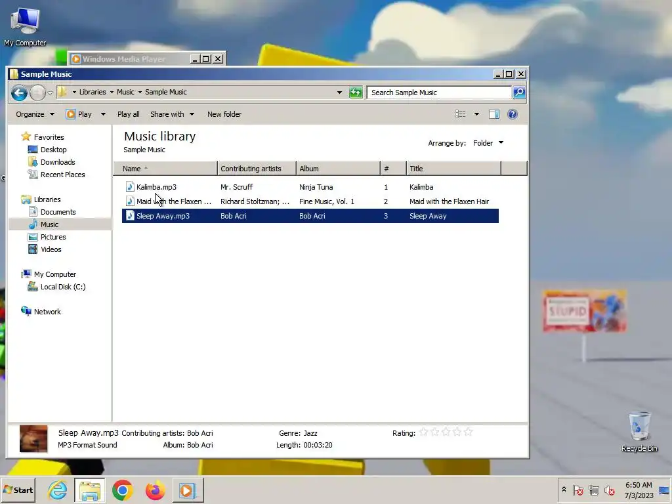Click Contributing artists: Bob Acri in details
This screenshot has width=672, height=504.
pyautogui.click(x=167, y=433)
